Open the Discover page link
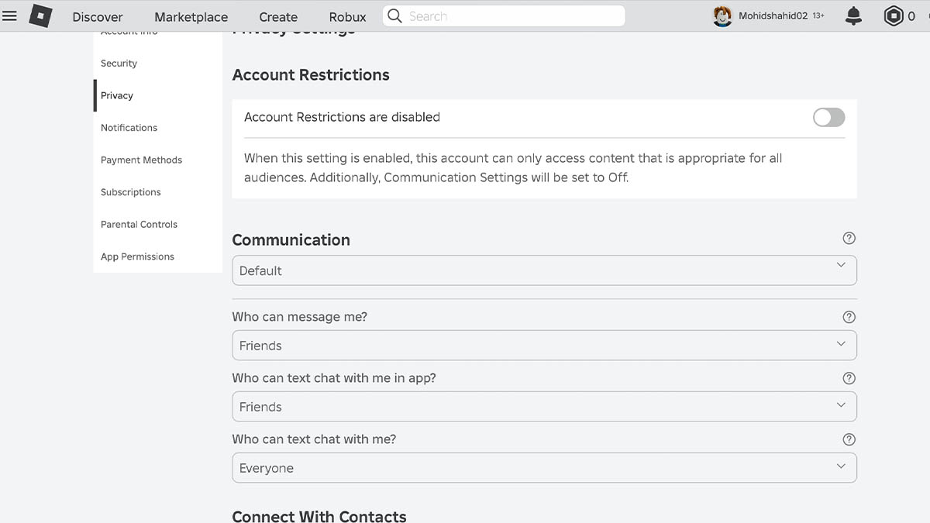Viewport: 930px width, 523px height. pos(98,17)
